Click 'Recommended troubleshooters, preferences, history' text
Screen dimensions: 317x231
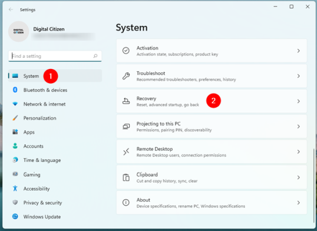pos(186,80)
